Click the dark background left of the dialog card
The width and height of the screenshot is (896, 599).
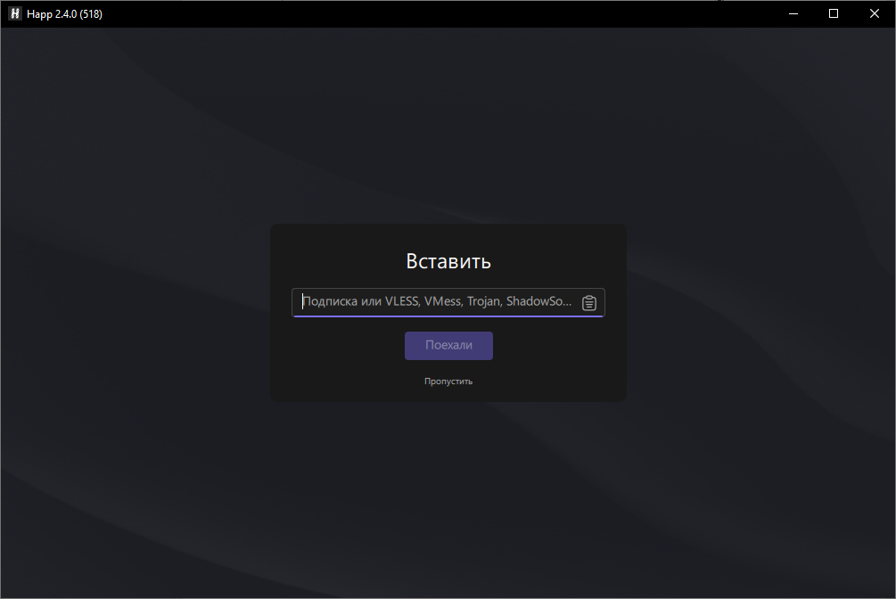click(134, 312)
